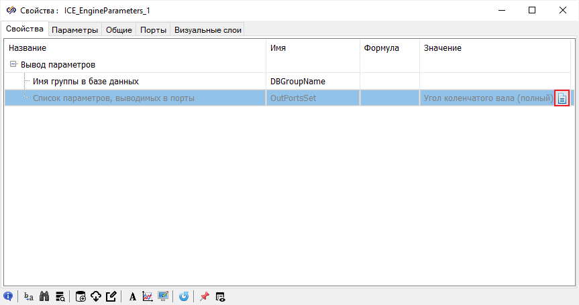The image size is (579, 305).
Task: Collapse the Вывод параметров group
Action: pyautogui.click(x=13, y=65)
